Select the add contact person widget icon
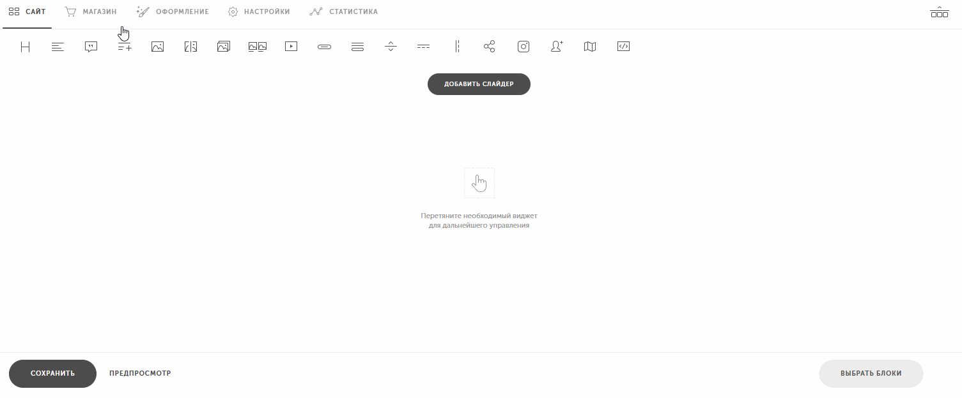 click(557, 47)
